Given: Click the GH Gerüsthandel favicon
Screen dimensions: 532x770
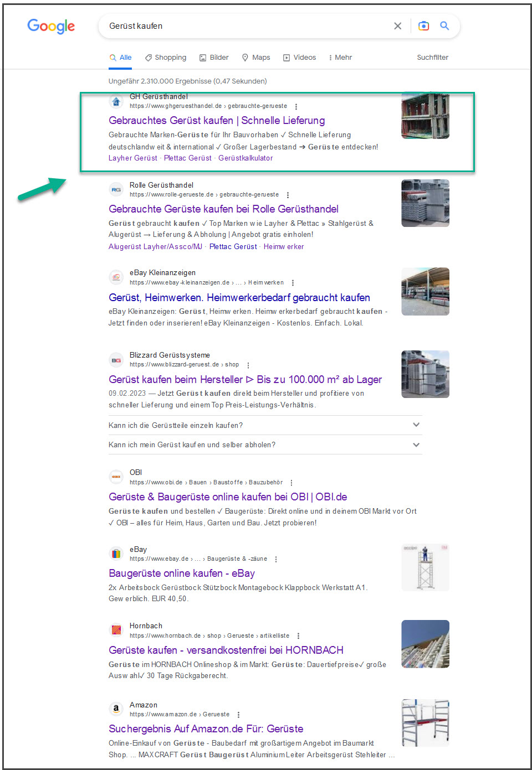Looking at the screenshot, I should pyautogui.click(x=116, y=101).
